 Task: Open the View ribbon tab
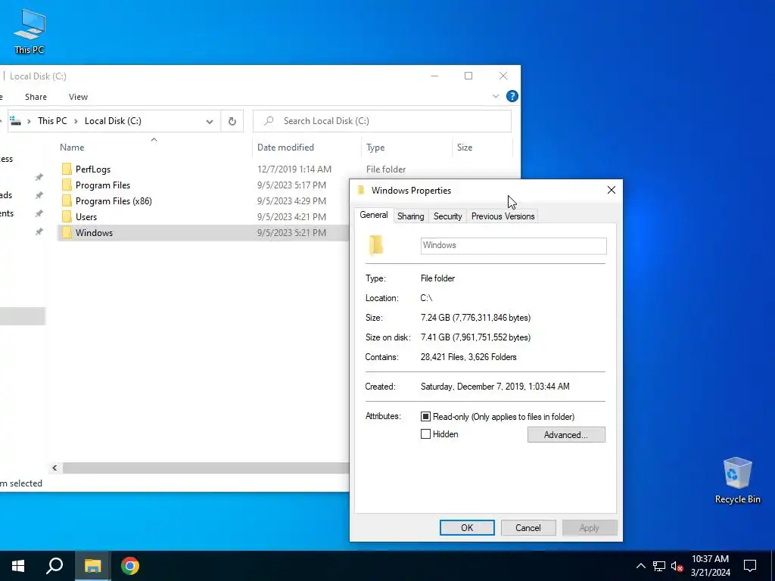tap(78, 97)
